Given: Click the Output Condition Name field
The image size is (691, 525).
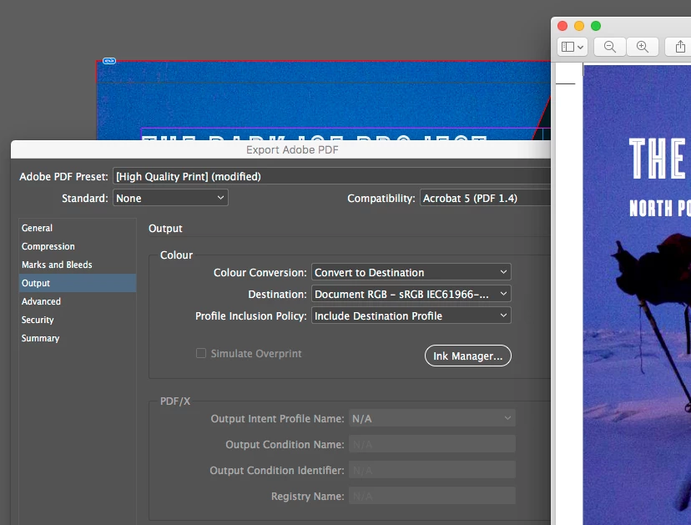Looking at the screenshot, I should click(x=432, y=444).
